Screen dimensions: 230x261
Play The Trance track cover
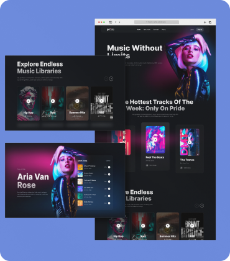click(190, 142)
